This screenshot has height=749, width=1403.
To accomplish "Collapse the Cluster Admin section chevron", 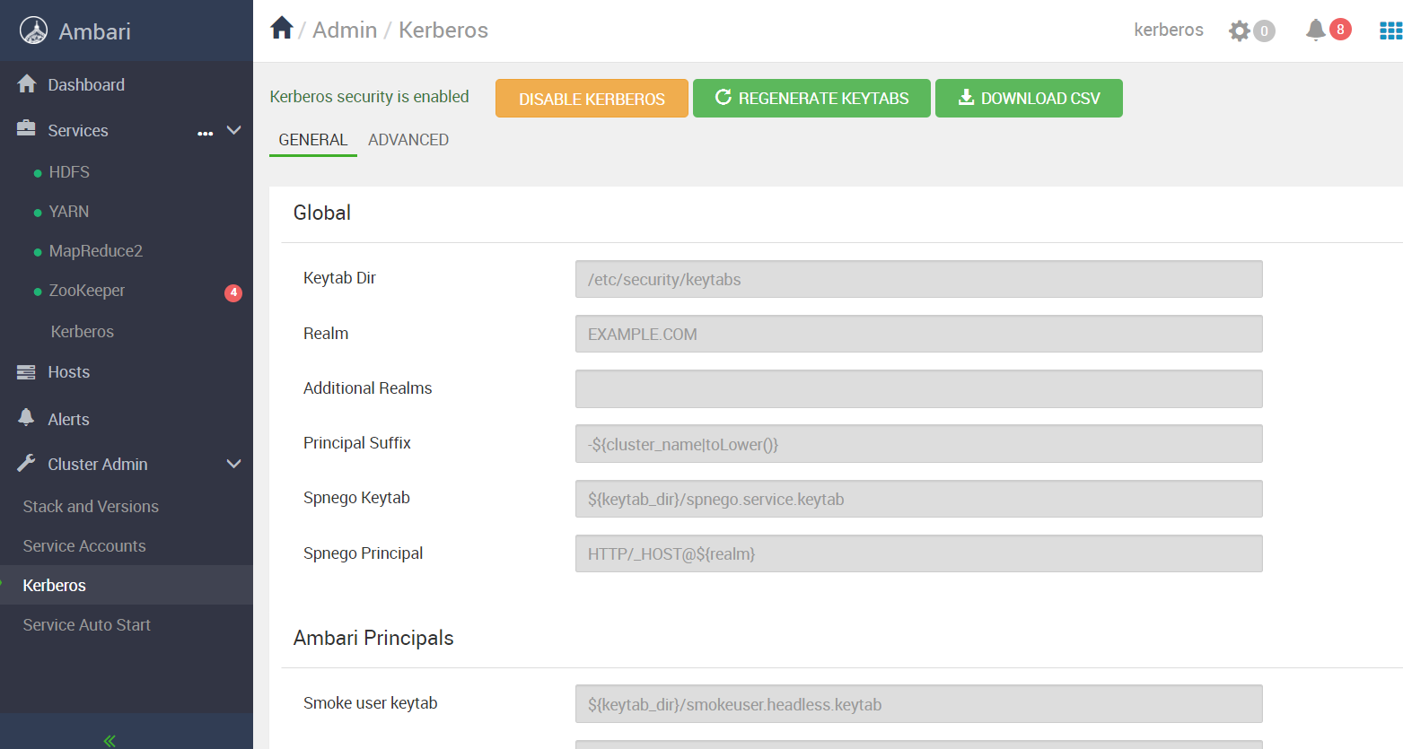I will tap(233, 464).
